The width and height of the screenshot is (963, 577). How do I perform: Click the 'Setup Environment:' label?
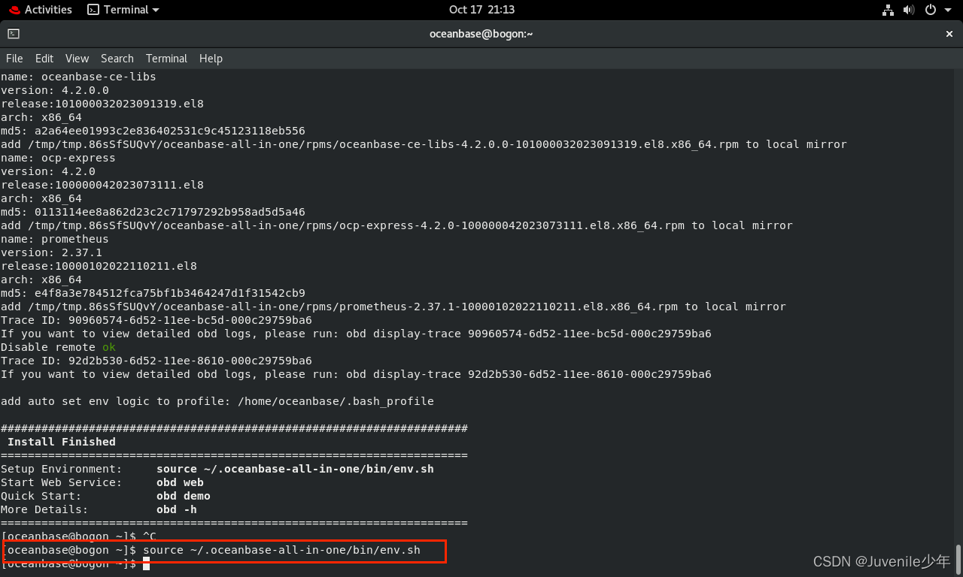tap(61, 469)
